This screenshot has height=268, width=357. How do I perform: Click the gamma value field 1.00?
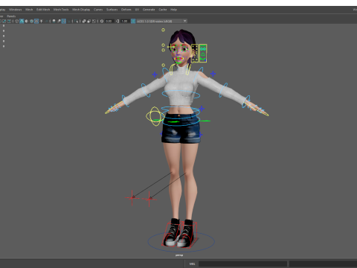click(x=125, y=21)
